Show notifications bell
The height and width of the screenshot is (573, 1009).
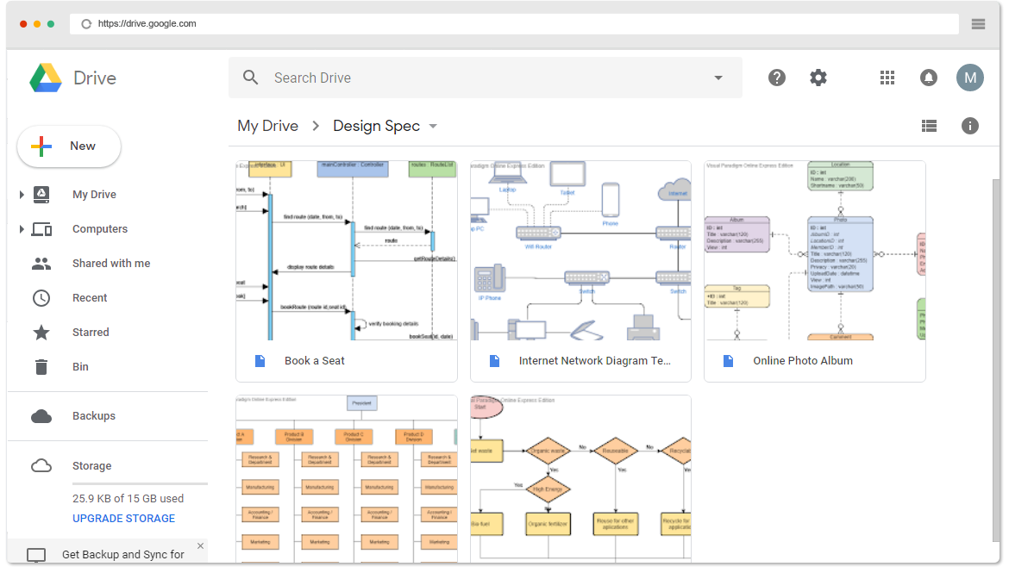[929, 78]
